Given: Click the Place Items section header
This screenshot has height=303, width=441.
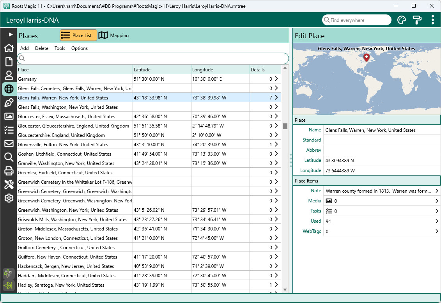Looking at the screenshot, I should 367,181.
